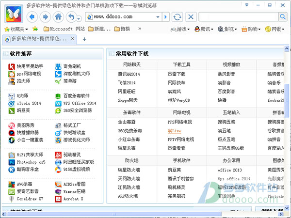Screen dimensions: 291x218
Task: Open the office 2013 link
Action: (x=230, y=170)
